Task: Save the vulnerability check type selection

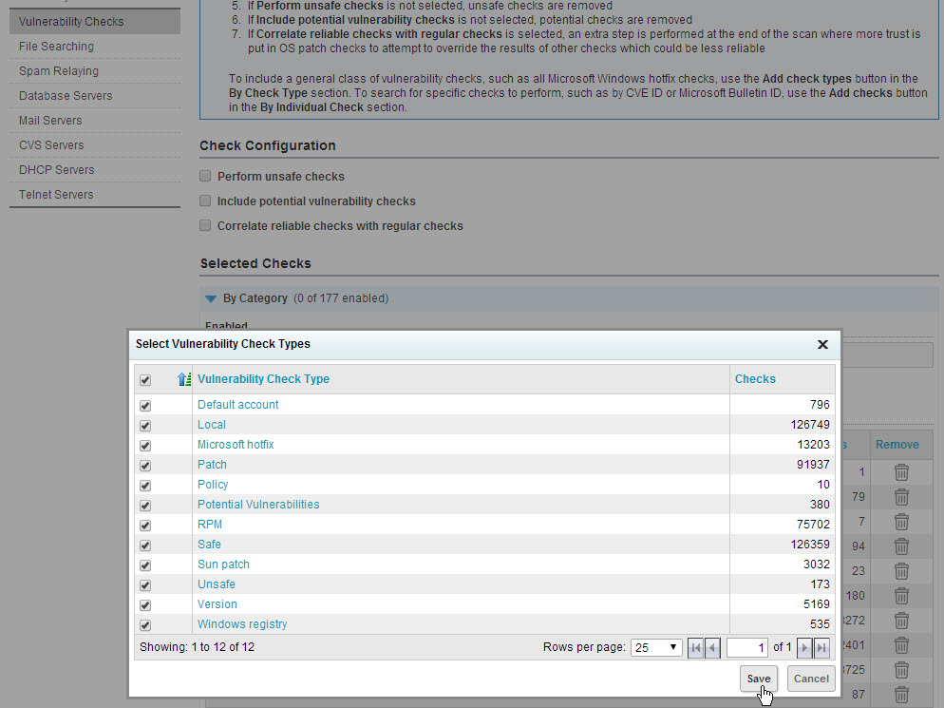Action: pyautogui.click(x=758, y=679)
